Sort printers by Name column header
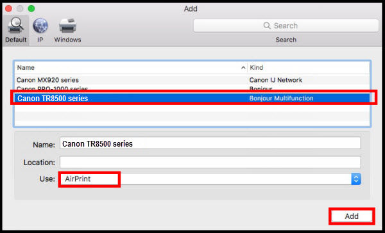Viewport: 385px width, 233px height. click(x=131, y=68)
